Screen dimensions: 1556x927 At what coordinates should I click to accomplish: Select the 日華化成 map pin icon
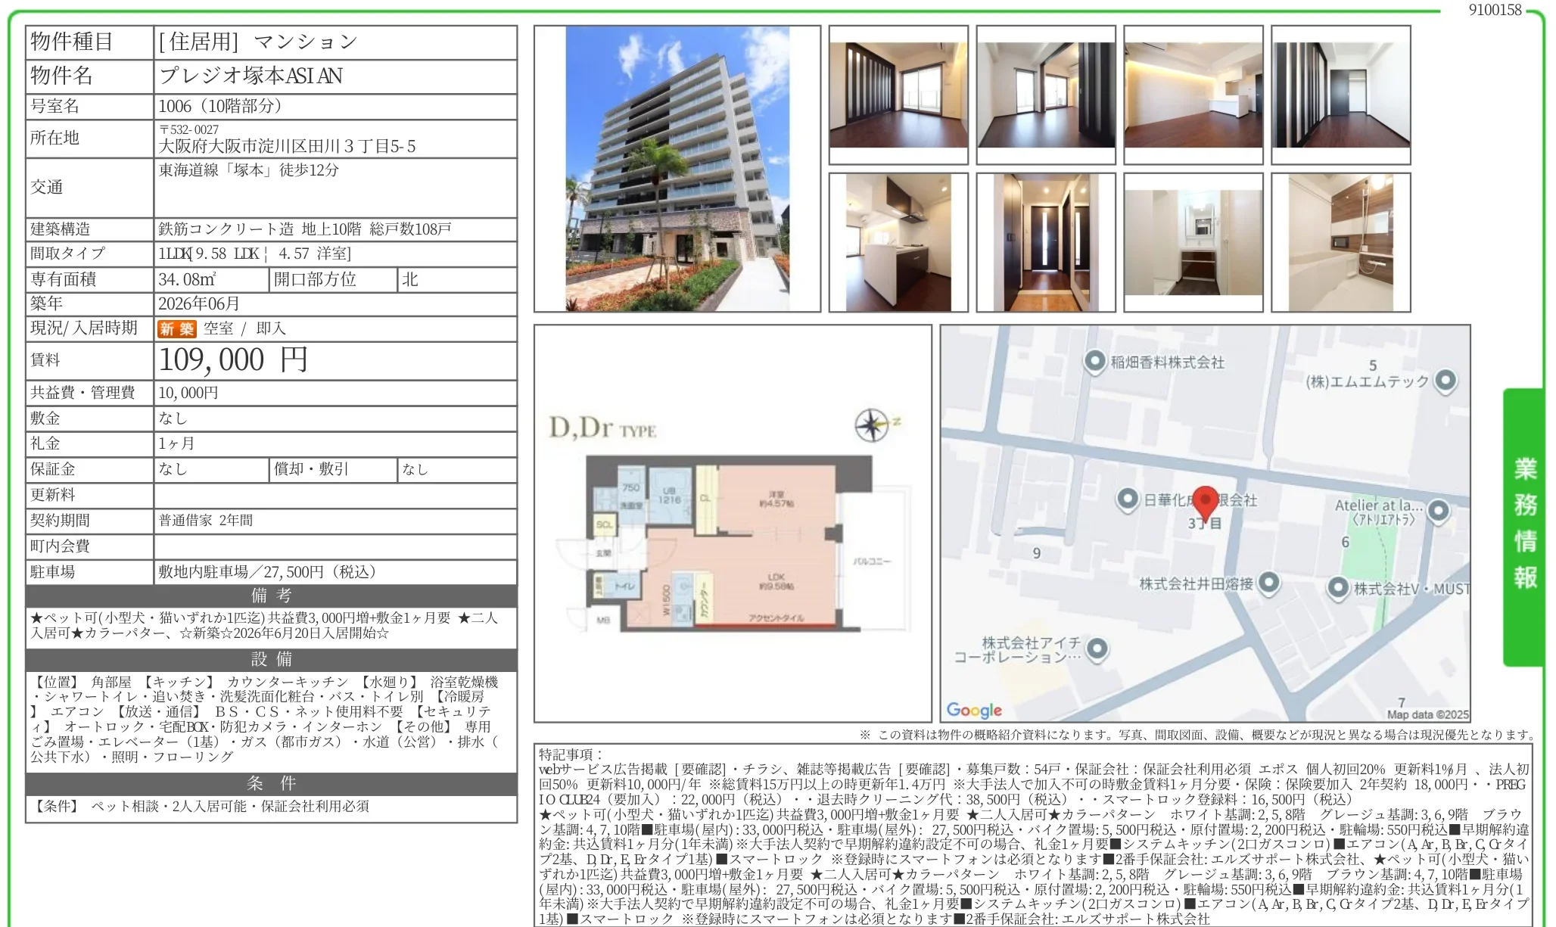tap(1128, 499)
